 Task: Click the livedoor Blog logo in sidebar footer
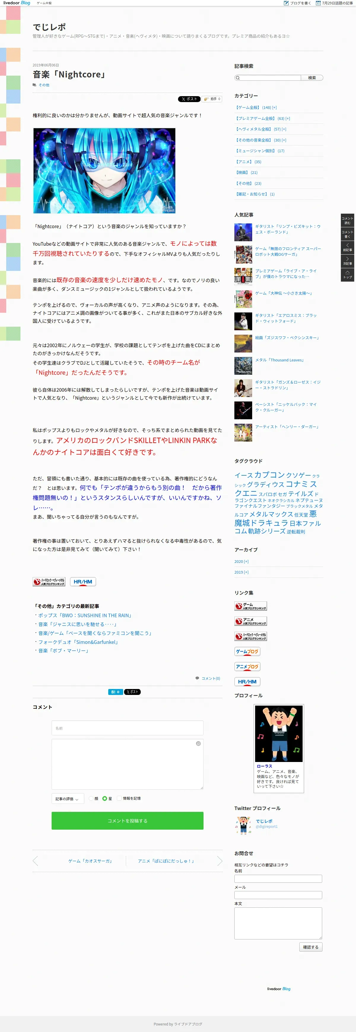(x=279, y=989)
